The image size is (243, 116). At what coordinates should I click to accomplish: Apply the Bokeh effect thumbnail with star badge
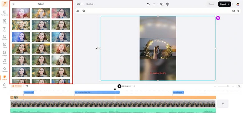pyautogui.click(x=61, y=49)
